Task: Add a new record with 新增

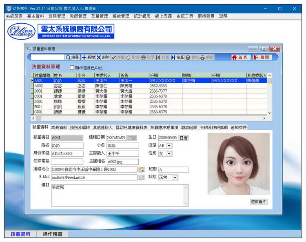Action: tap(89, 58)
